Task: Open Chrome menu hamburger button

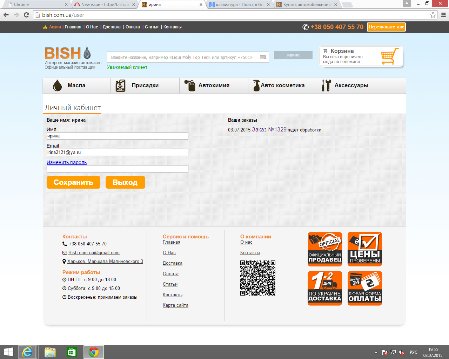Action: [x=443, y=15]
